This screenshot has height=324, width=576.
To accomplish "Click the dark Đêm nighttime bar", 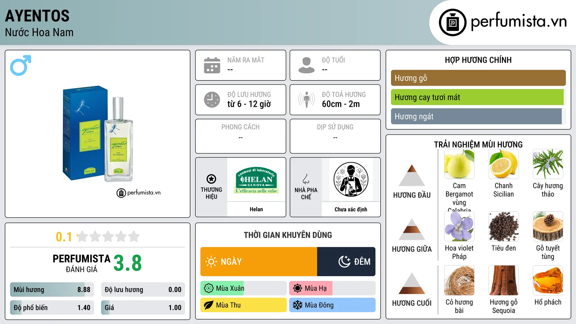I will 346,262.
